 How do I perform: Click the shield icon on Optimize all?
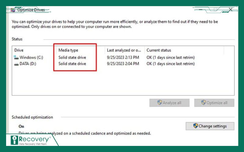pos(203,103)
